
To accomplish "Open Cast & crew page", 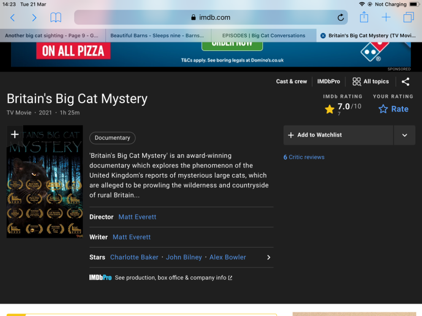I will point(292,81).
